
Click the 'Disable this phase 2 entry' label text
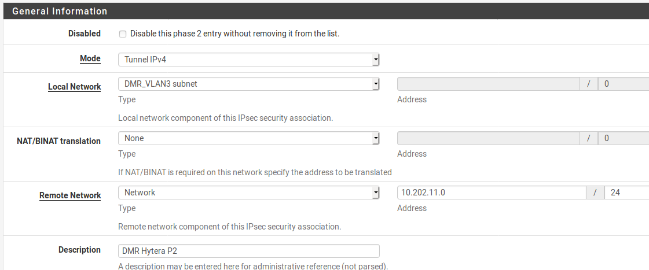click(234, 34)
